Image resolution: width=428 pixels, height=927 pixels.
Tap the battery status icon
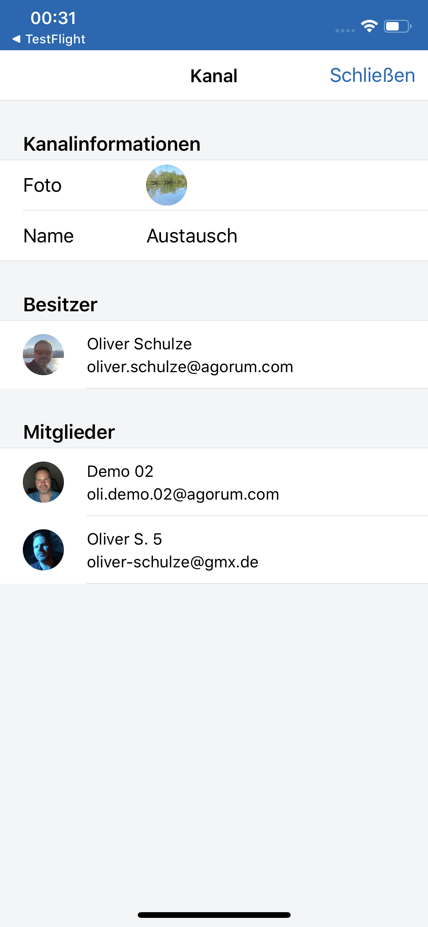coord(398,26)
